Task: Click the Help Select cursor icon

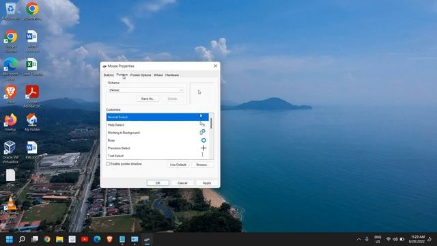Action: click(x=202, y=124)
